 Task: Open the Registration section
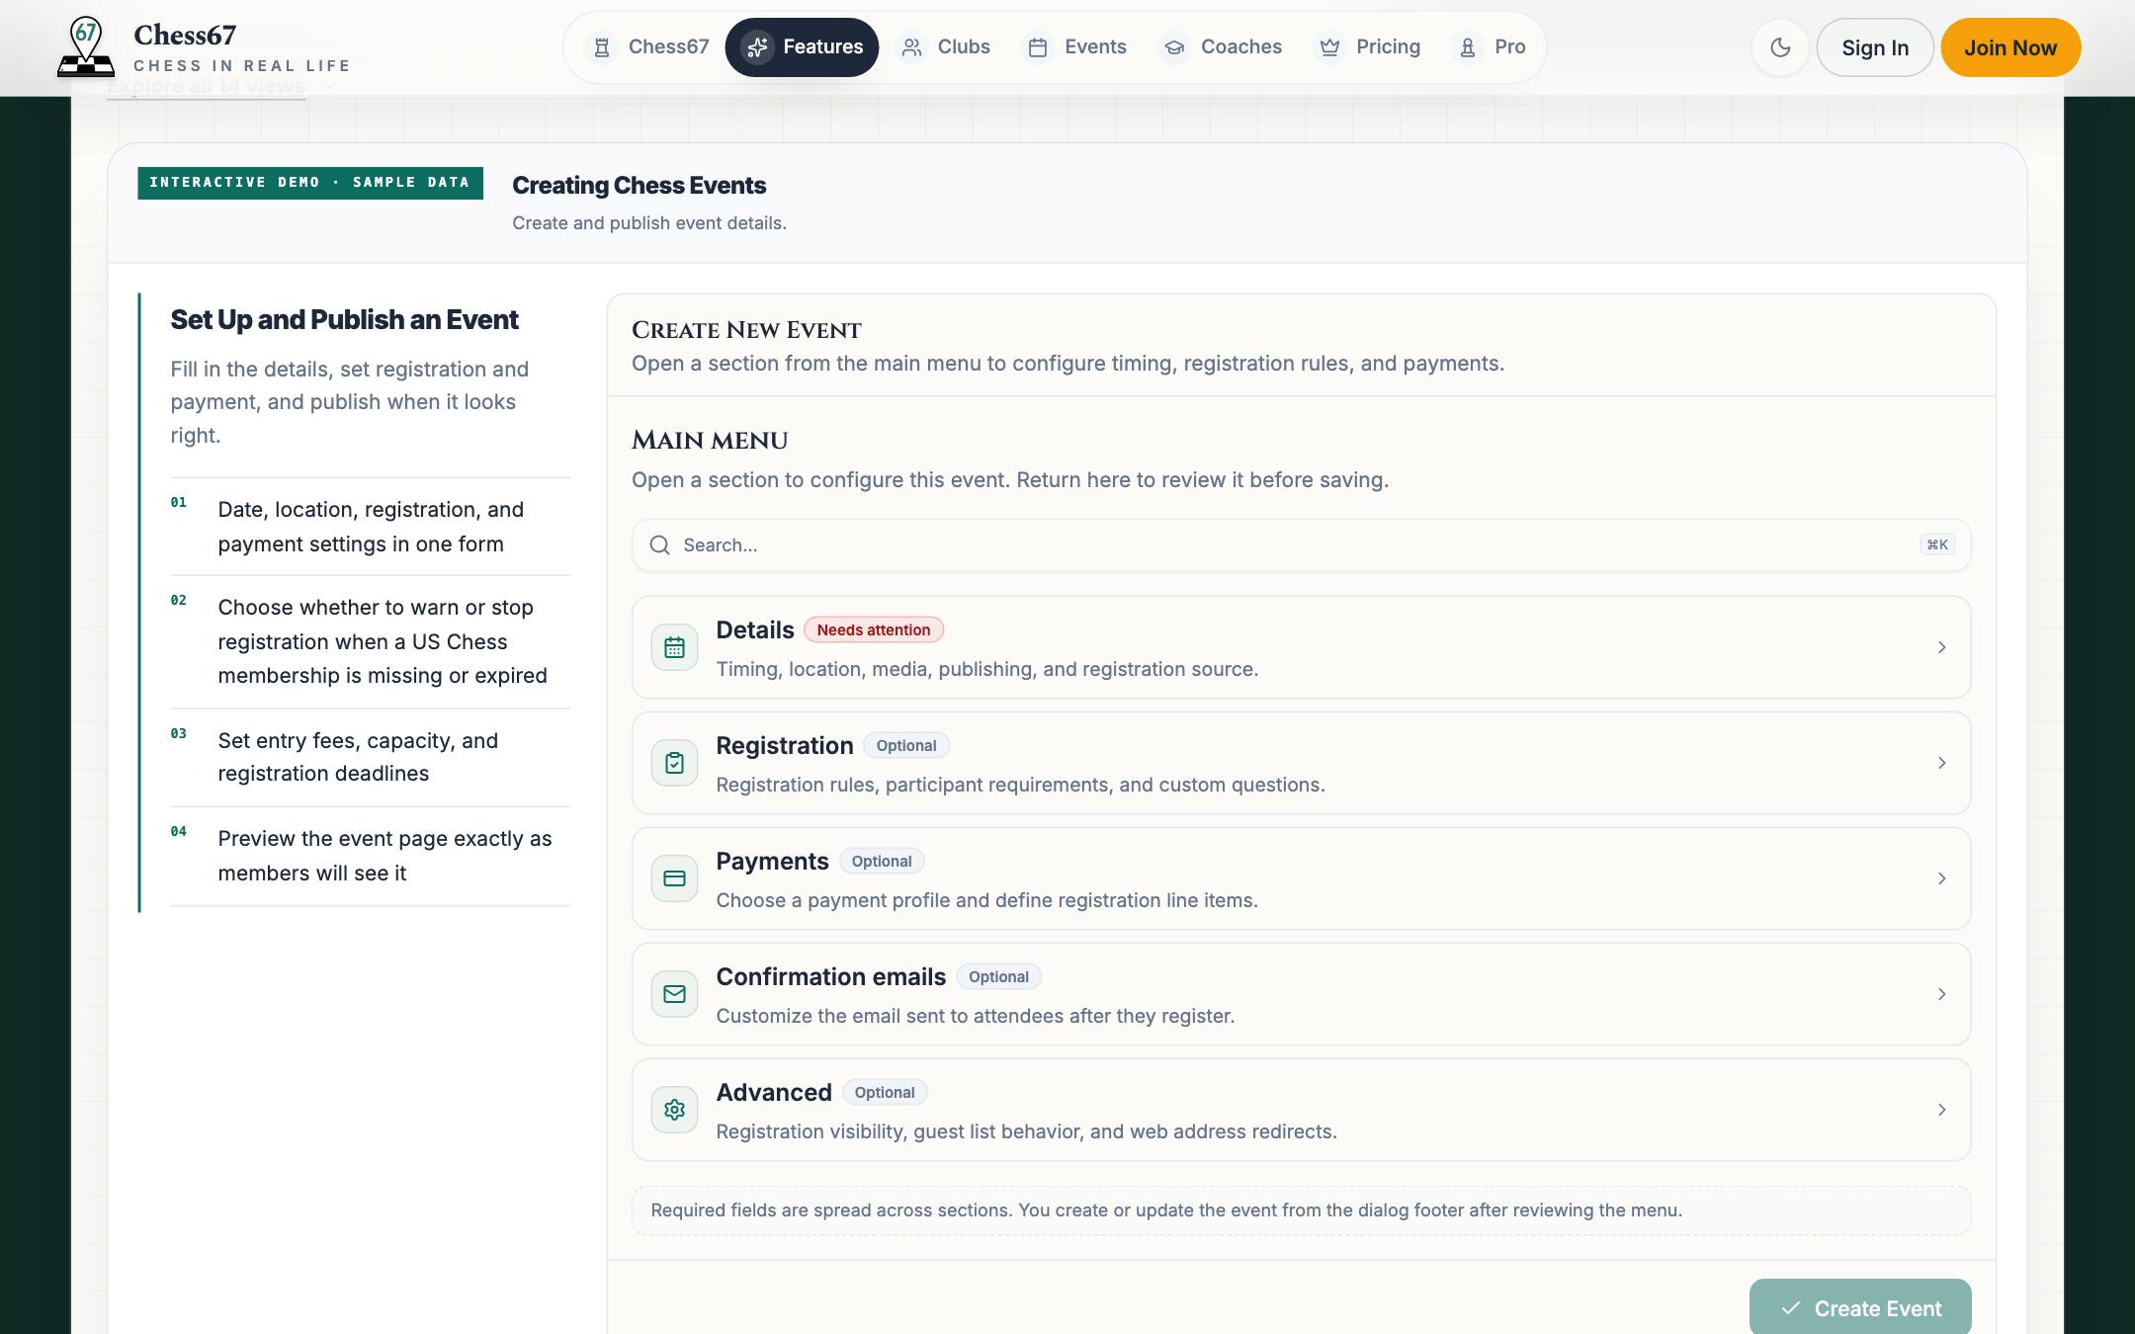click(x=1301, y=763)
